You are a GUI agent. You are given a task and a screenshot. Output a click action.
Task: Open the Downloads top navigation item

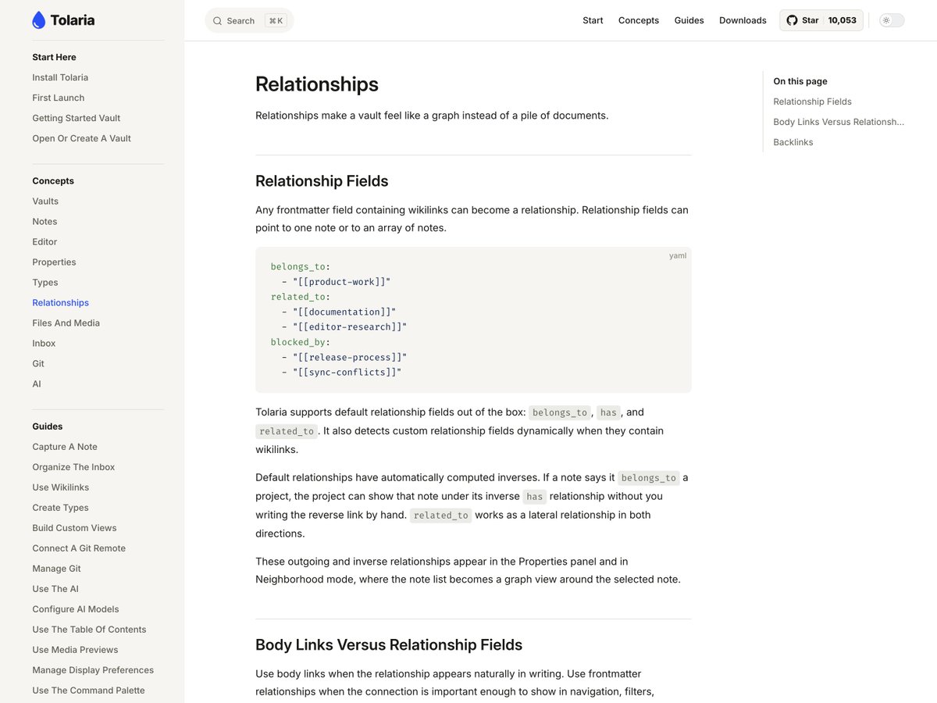[743, 20]
